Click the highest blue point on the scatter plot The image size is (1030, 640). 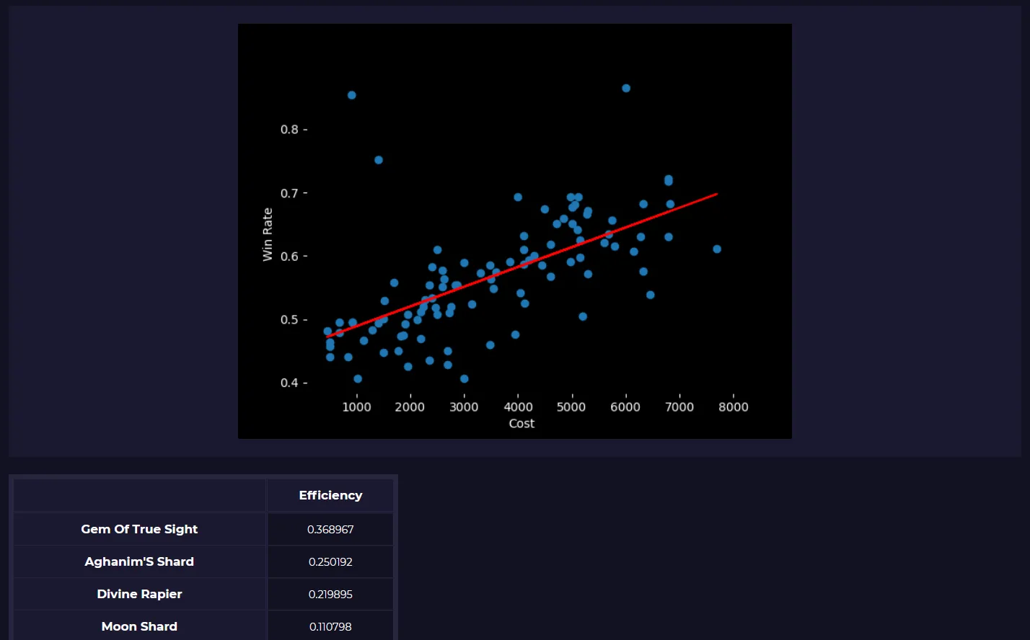click(x=625, y=87)
